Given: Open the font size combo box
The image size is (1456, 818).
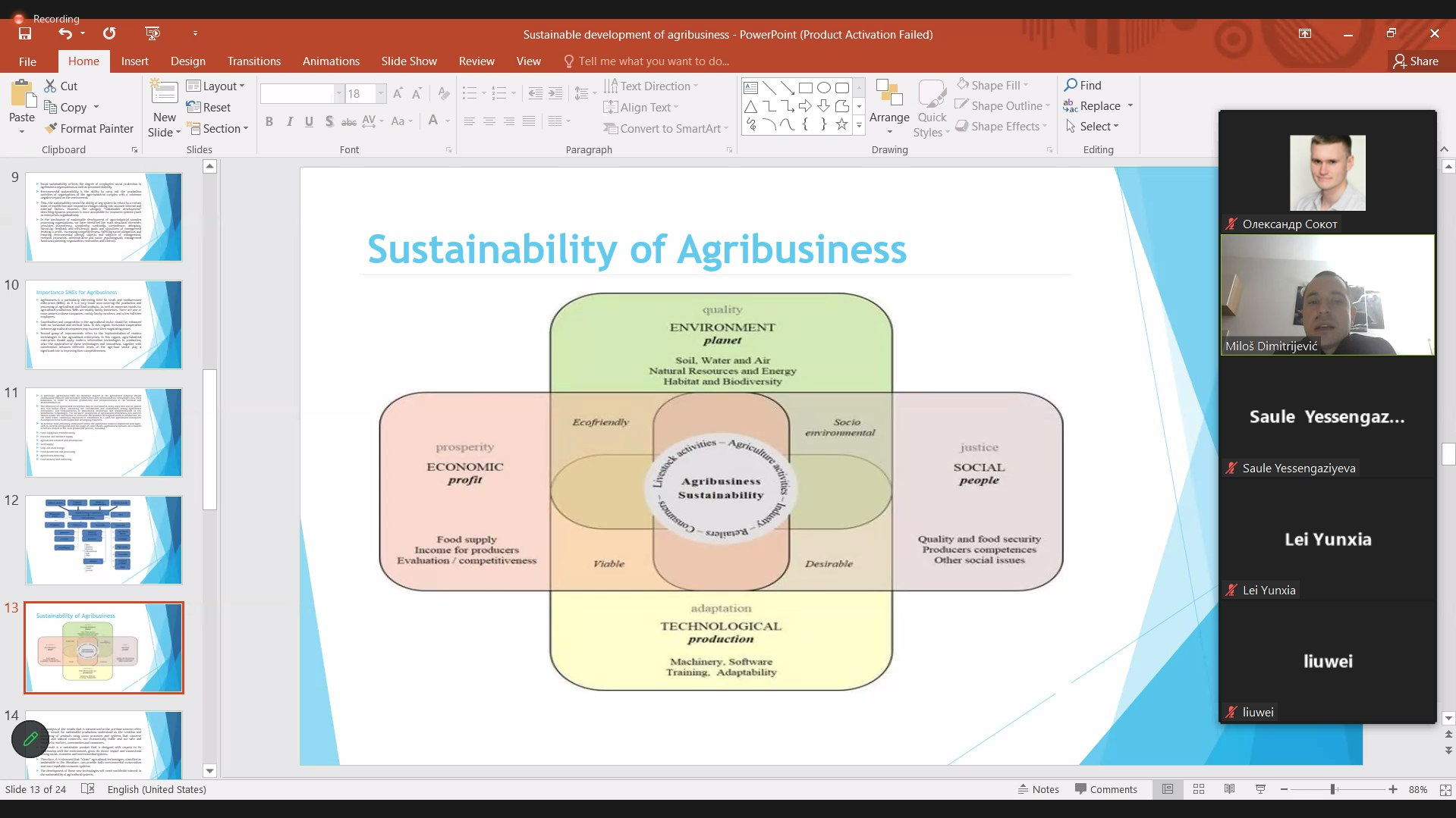Looking at the screenshot, I should pyautogui.click(x=366, y=93).
